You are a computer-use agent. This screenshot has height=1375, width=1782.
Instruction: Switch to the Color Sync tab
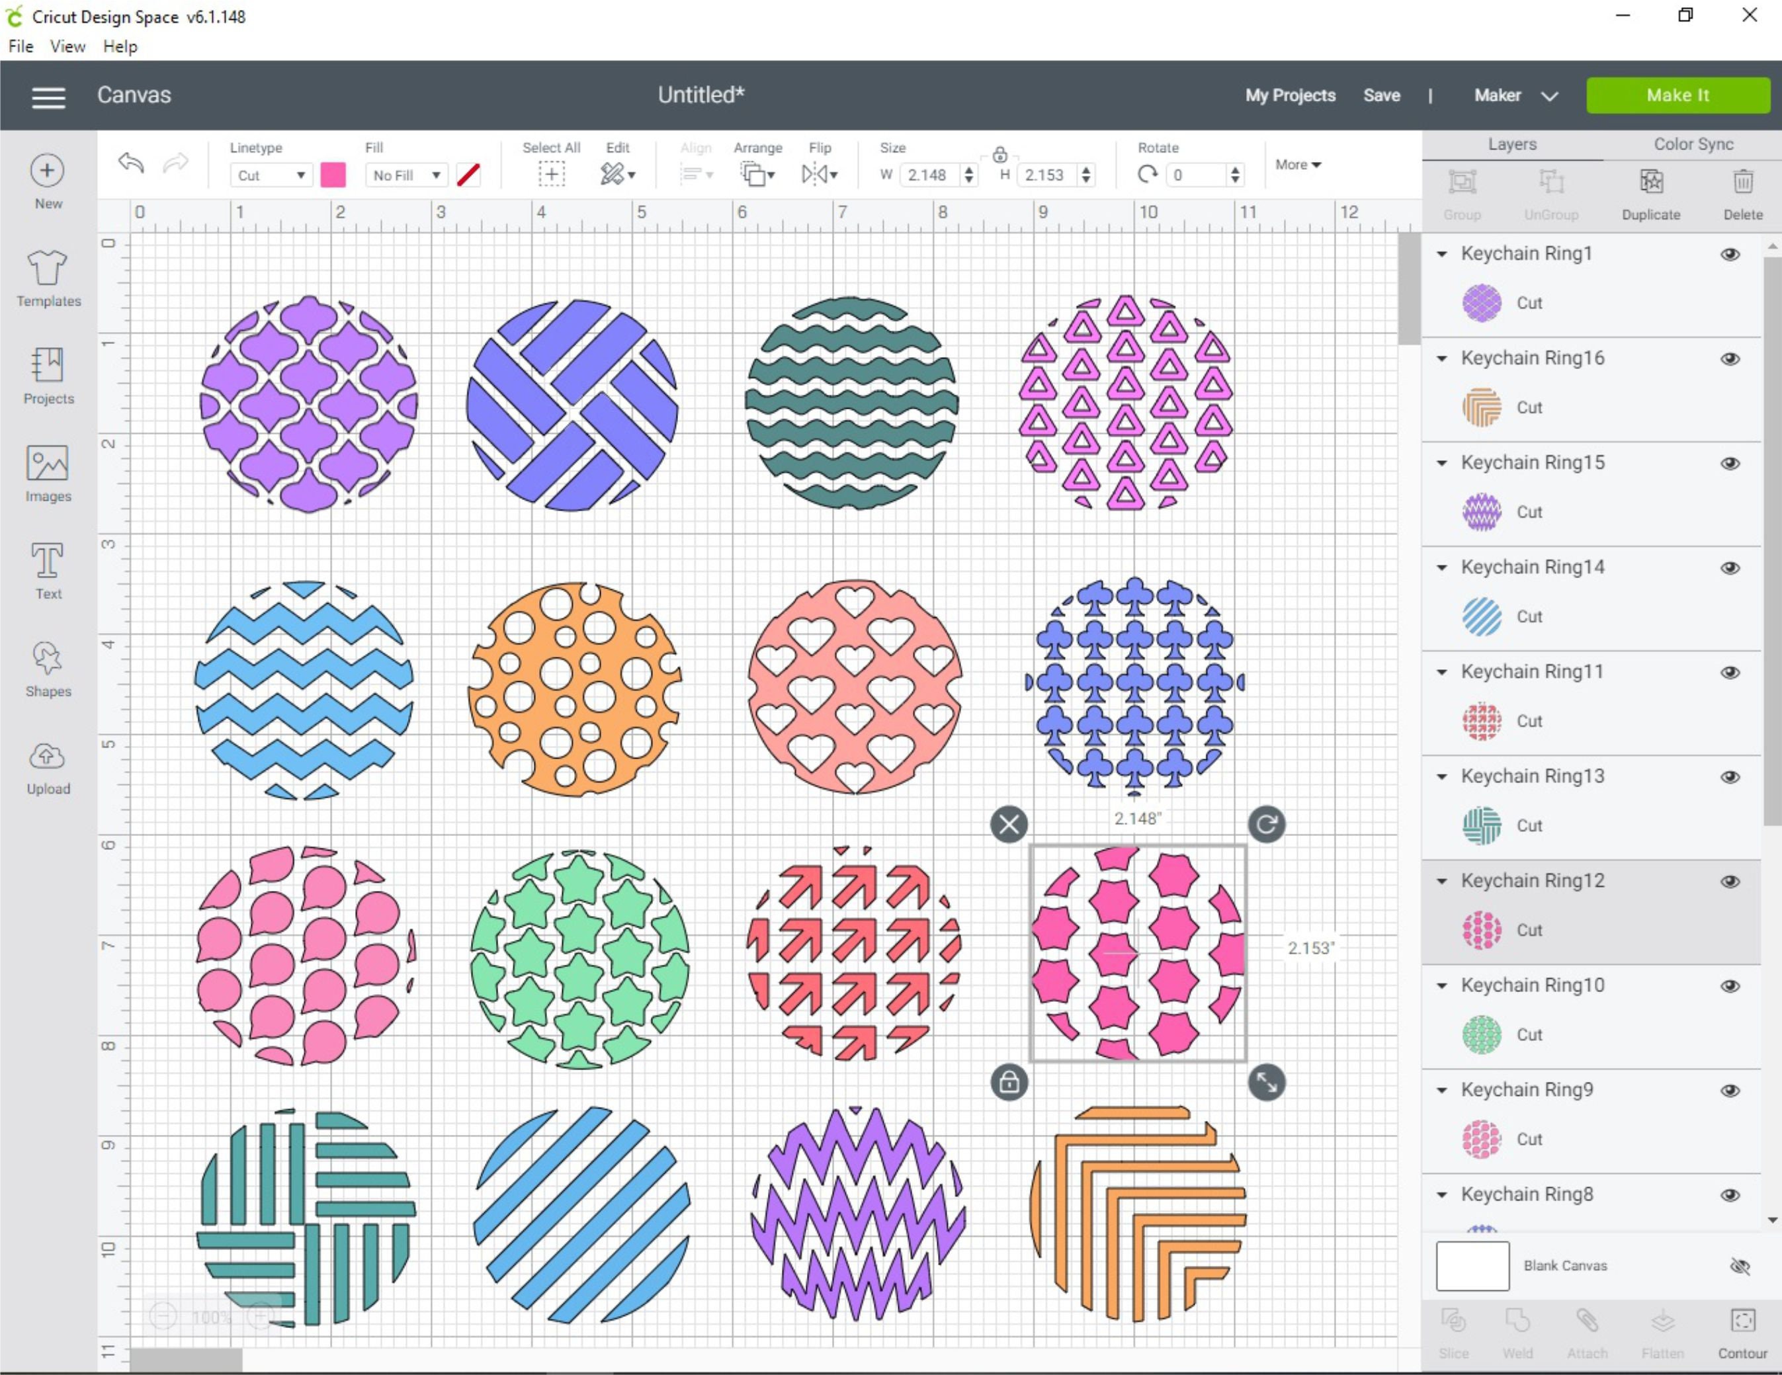point(1693,144)
